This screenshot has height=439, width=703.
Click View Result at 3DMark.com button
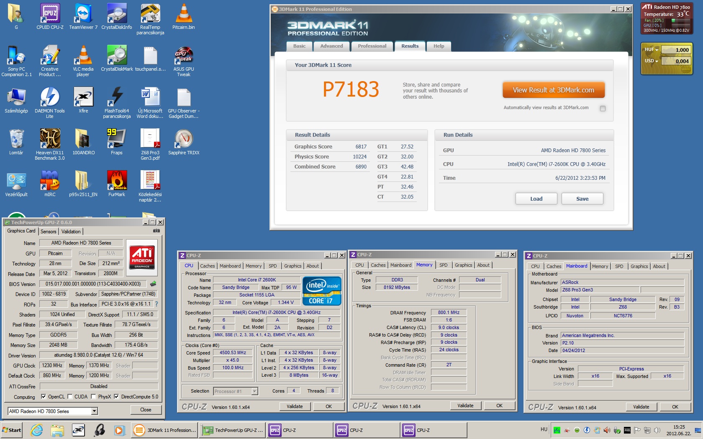[553, 90]
